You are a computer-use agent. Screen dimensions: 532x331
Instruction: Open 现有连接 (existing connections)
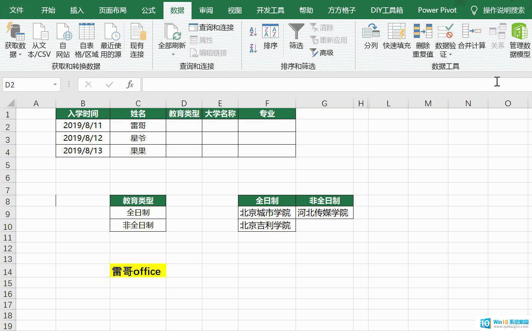click(137, 41)
